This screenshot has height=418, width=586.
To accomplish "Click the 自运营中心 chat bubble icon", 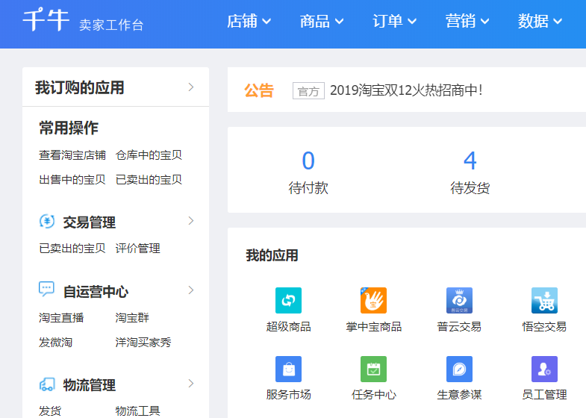I will pos(47,289).
